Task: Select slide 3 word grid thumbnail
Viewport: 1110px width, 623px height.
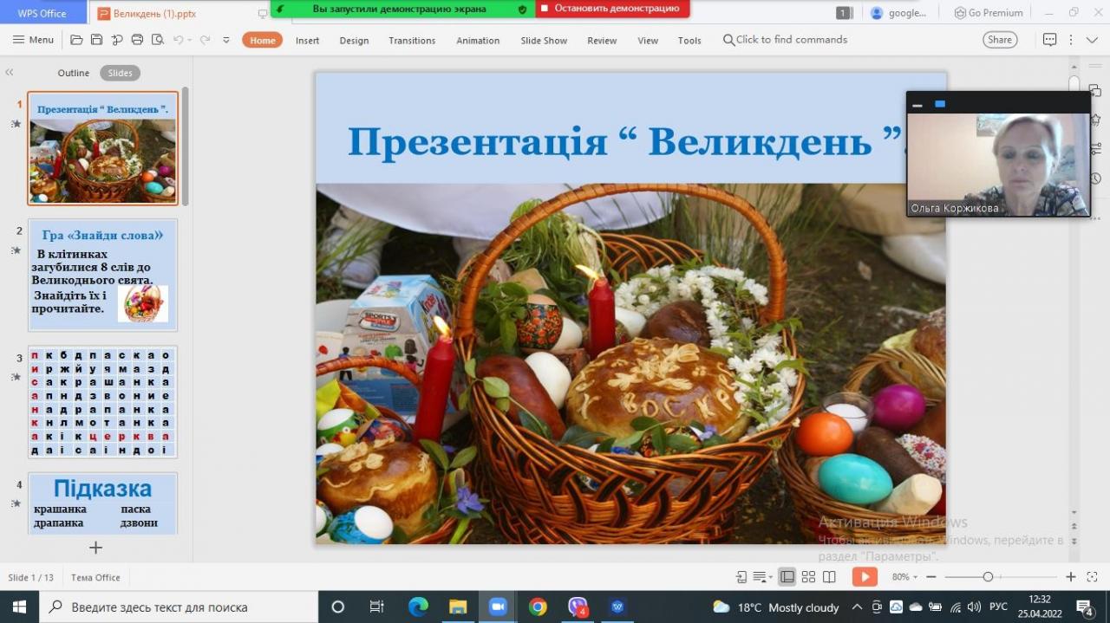Action: point(102,402)
